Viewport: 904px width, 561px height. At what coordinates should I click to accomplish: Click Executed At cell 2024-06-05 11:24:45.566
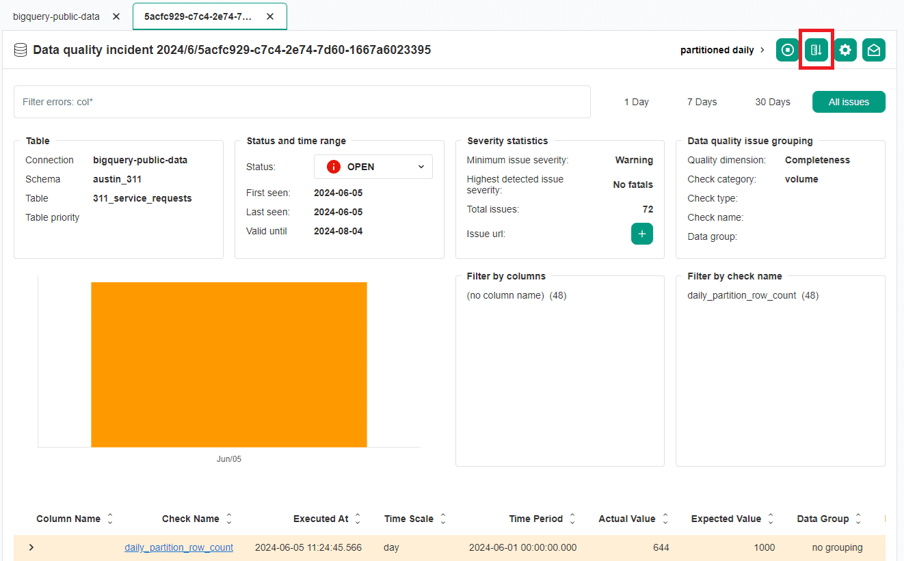pyautogui.click(x=308, y=547)
